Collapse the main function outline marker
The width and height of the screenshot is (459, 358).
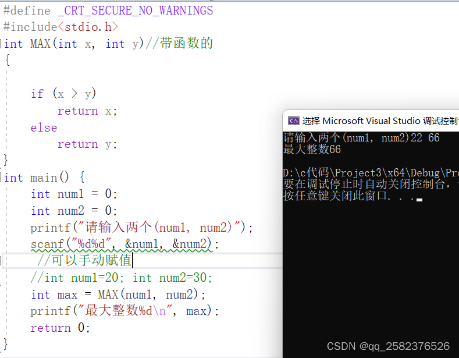(x=2, y=178)
